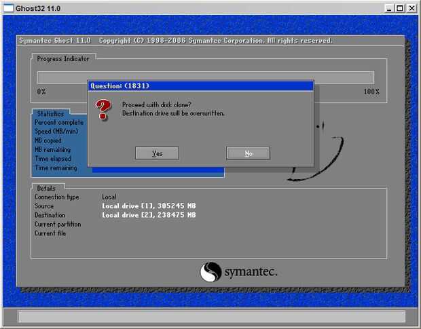Click 'Proceed with disk clone?' message text
421x329 pixels.
[x=157, y=104]
